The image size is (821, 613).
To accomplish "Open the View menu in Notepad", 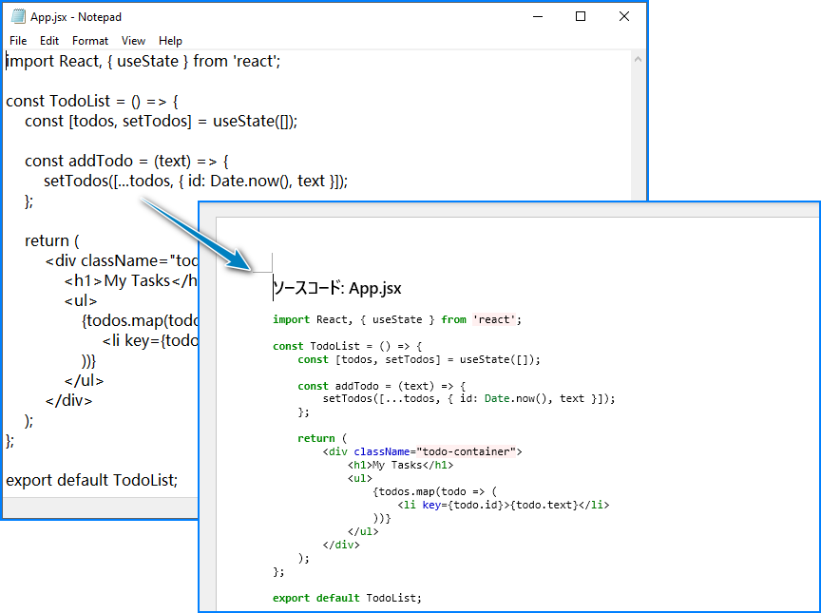I will (134, 41).
